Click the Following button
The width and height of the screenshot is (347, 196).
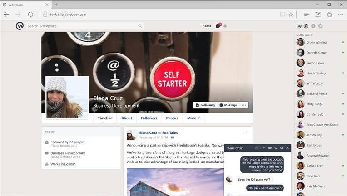tap(205, 105)
